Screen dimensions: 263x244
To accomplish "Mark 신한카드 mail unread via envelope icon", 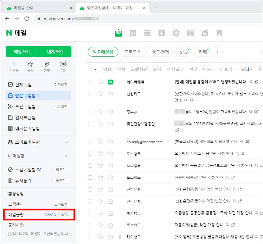I will coord(110,94).
